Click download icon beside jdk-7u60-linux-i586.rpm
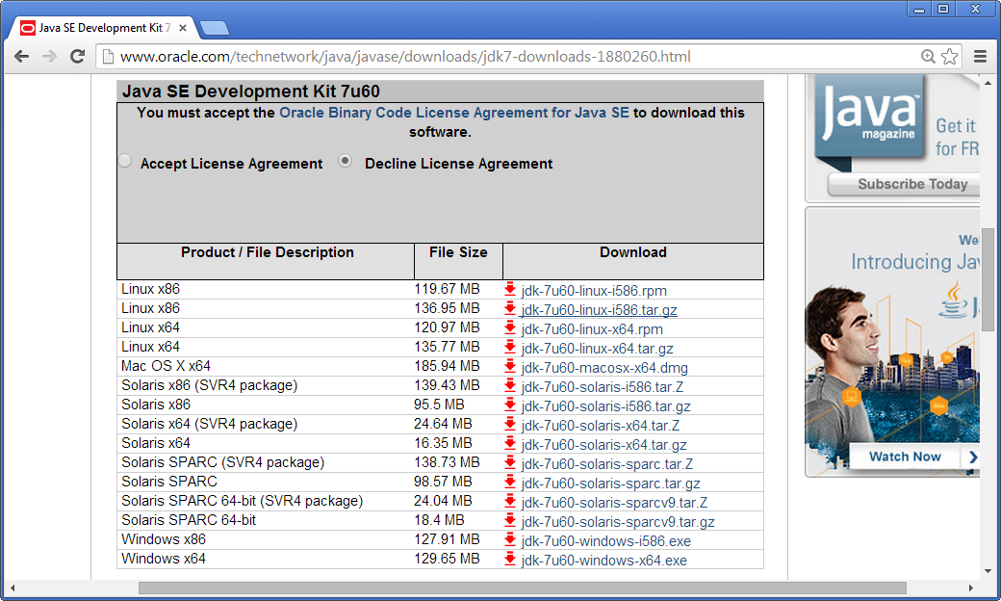 (x=510, y=290)
